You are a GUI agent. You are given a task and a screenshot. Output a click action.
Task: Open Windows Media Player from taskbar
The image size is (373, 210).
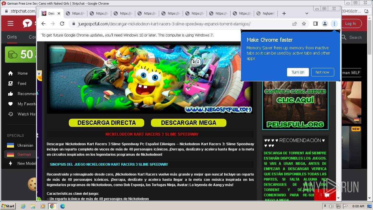(43, 206)
